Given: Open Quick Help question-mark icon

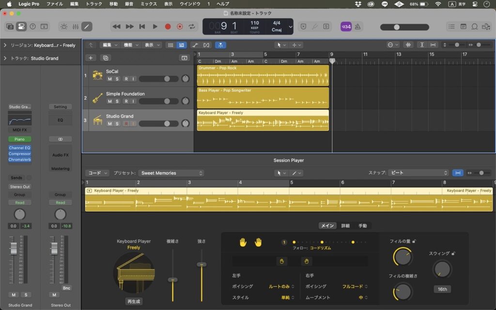Looking at the screenshot, I should [x=32, y=27].
